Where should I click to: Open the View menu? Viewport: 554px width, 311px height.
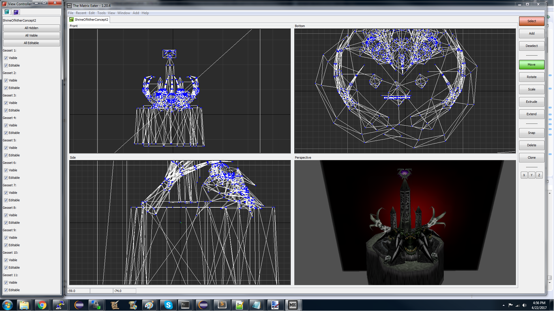click(111, 13)
